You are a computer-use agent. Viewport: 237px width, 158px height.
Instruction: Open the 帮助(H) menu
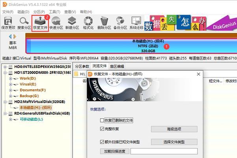click(x=86, y=12)
